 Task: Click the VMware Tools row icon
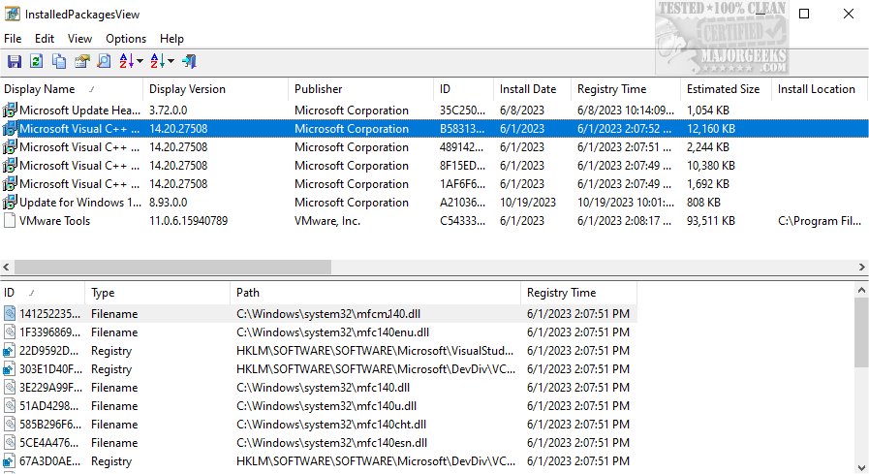click(x=10, y=221)
